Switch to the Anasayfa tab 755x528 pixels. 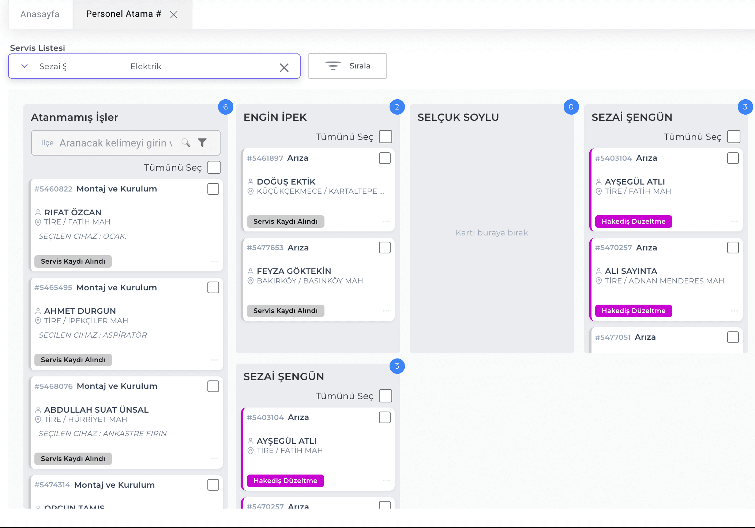pyautogui.click(x=40, y=14)
